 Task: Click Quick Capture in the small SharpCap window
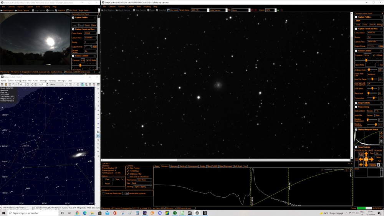pyautogui.click(x=22, y=10)
